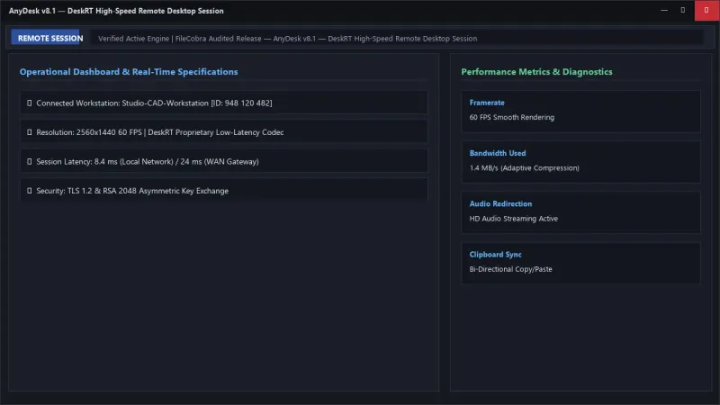Viewport: 720px width, 405px height.
Task: Click the Bandwidth Used card title
Action: click(498, 153)
